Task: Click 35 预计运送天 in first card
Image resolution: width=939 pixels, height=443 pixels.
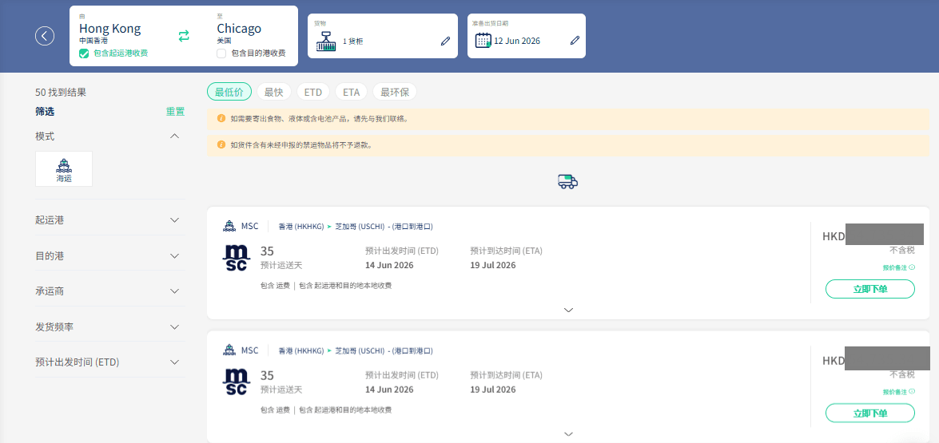Action: click(x=281, y=258)
